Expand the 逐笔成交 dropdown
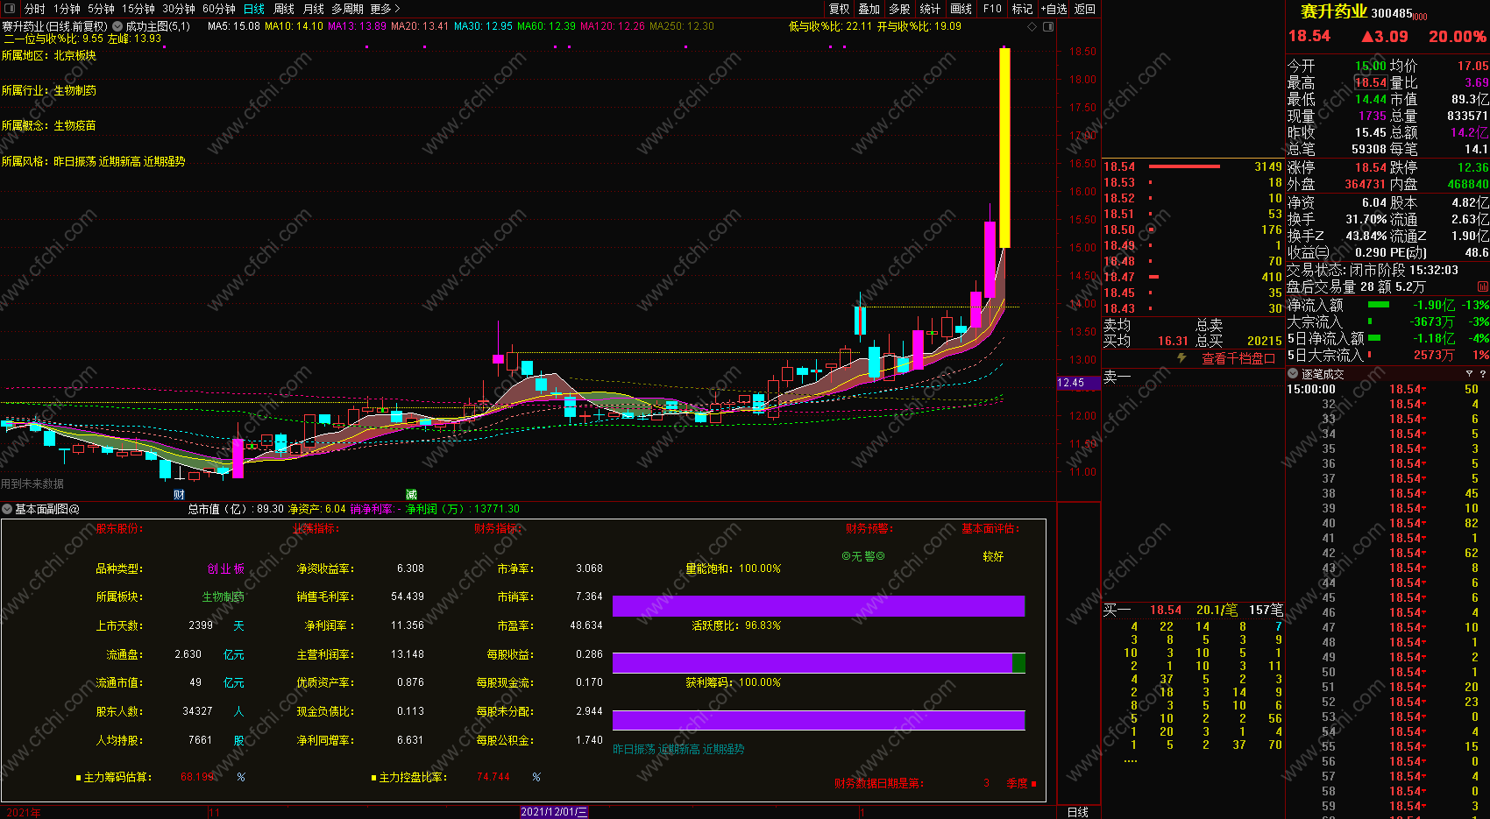Screen dimensions: 1490x819 (1293, 374)
